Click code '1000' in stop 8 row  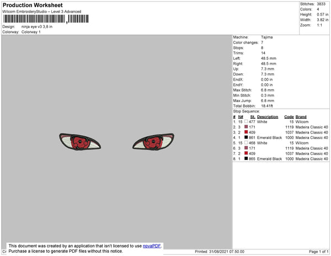(x=290, y=159)
